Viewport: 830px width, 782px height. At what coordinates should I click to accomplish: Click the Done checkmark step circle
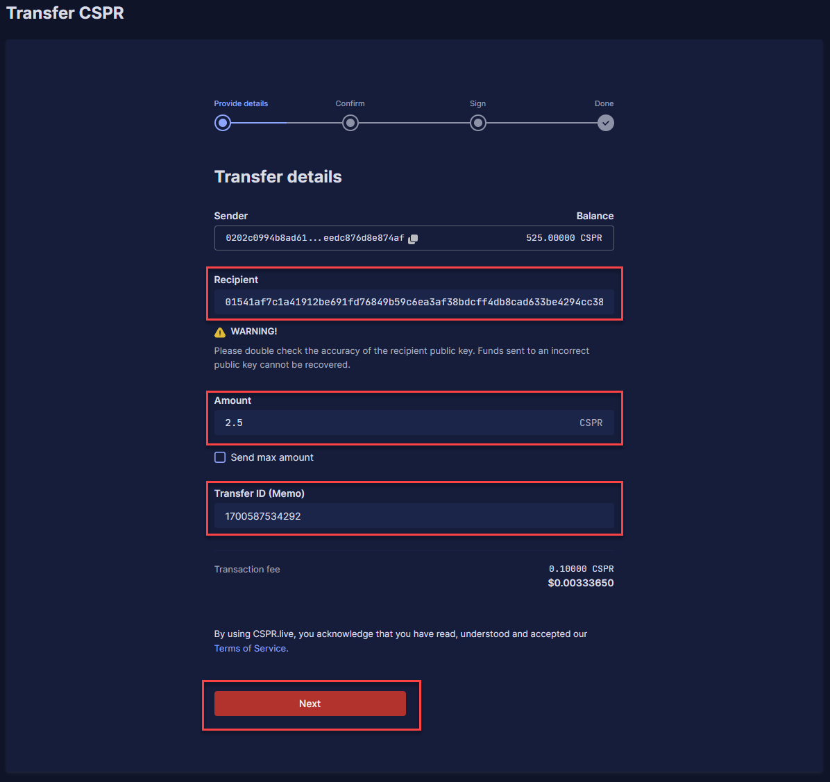coord(606,124)
